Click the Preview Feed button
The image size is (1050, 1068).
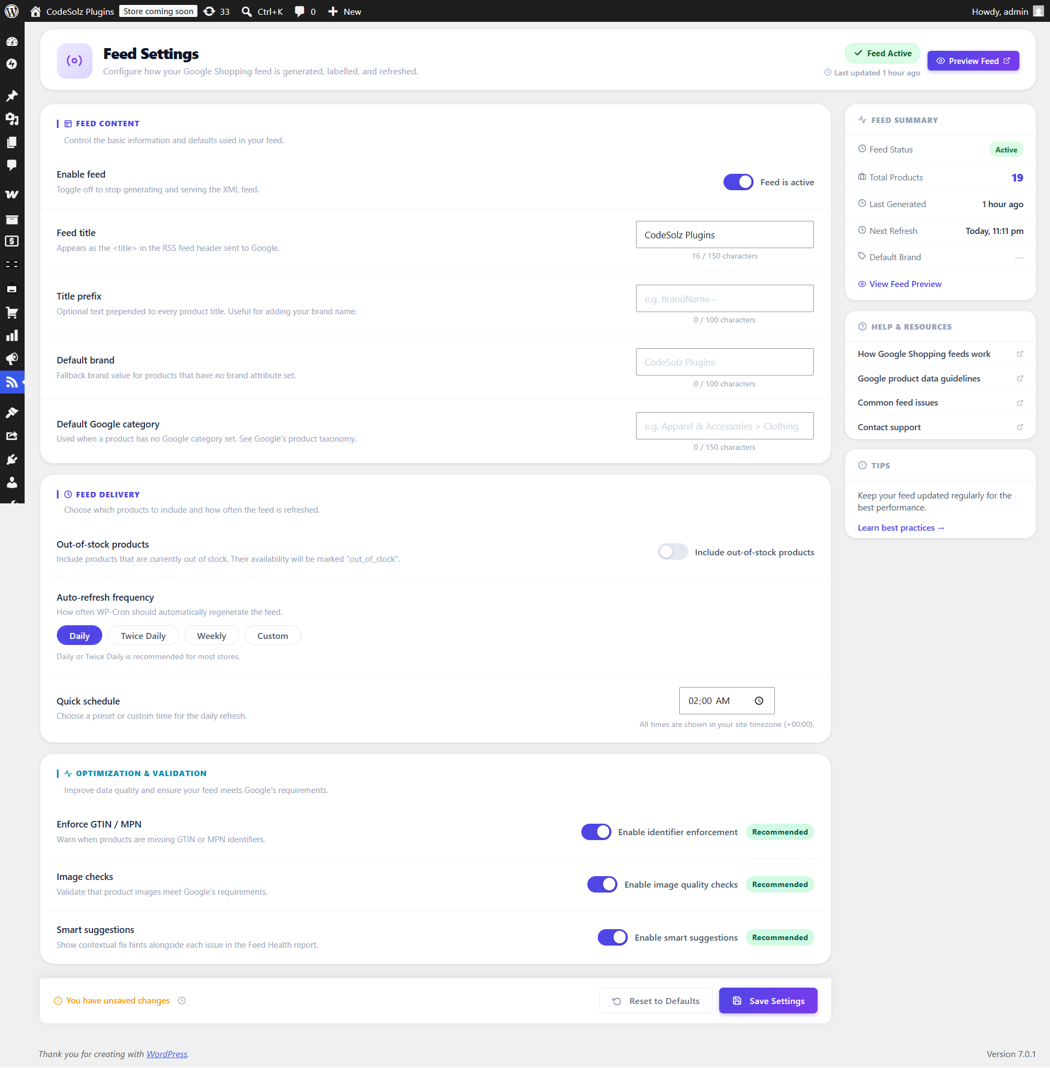point(973,61)
